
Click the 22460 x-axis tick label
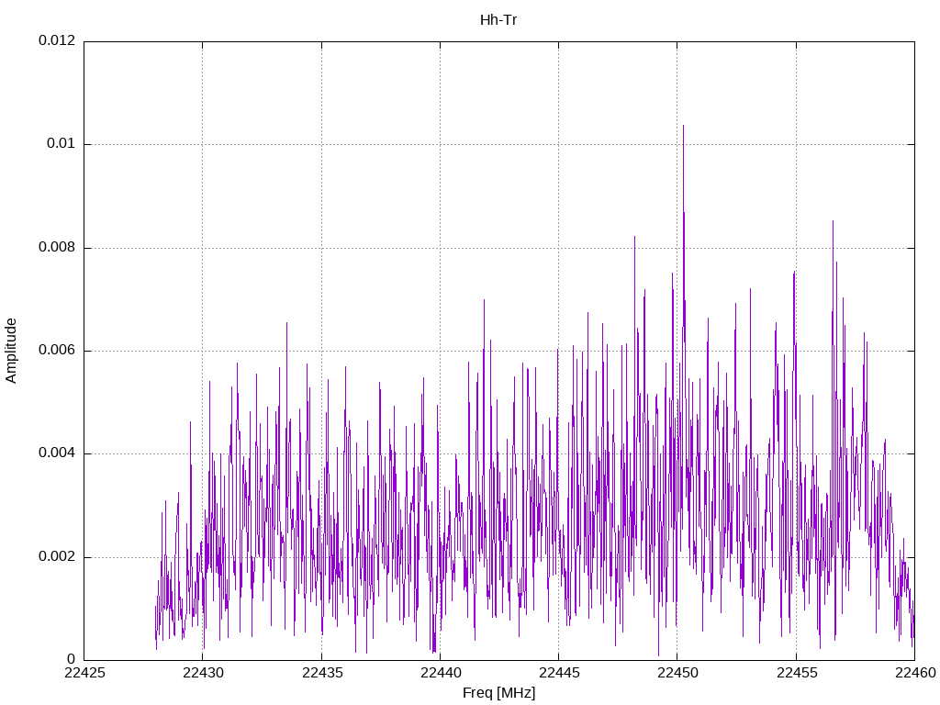click(915, 673)
